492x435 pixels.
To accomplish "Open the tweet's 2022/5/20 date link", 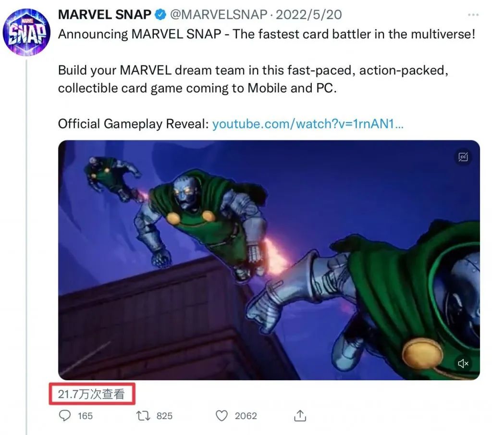I will pos(308,14).
